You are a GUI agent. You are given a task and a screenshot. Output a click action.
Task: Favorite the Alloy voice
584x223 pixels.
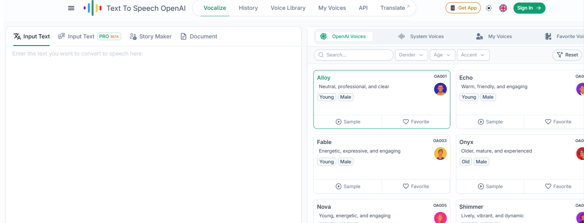pyautogui.click(x=416, y=122)
